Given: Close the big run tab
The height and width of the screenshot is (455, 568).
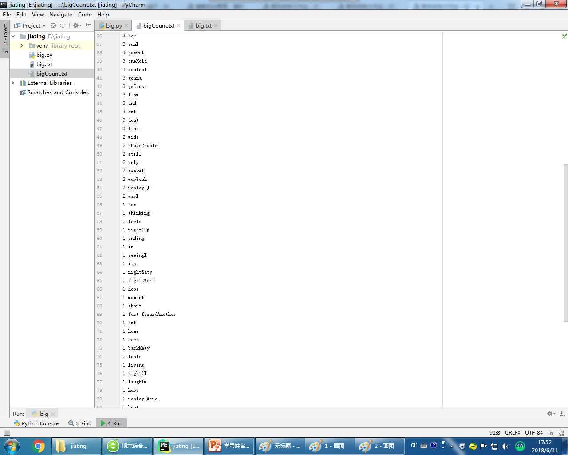Looking at the screenshot, I should click(53, 414).
